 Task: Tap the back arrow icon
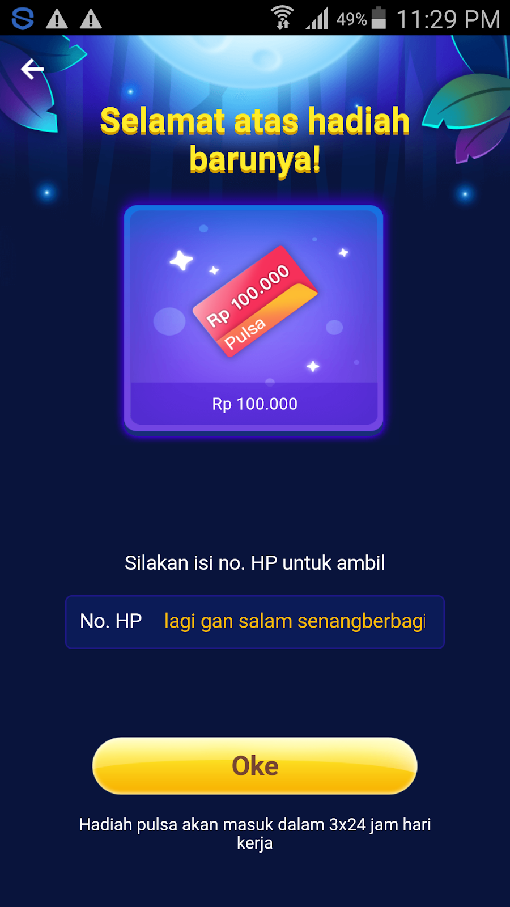(32, 69)
